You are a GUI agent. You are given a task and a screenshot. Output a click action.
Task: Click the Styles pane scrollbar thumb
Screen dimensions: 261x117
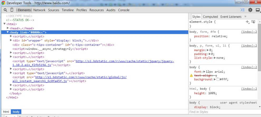[x=259, y=47]
